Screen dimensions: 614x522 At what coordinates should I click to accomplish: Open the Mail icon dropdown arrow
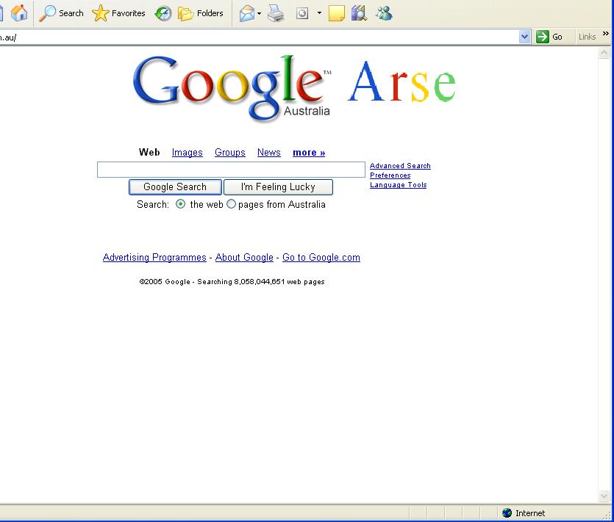(x=260, y=13)
